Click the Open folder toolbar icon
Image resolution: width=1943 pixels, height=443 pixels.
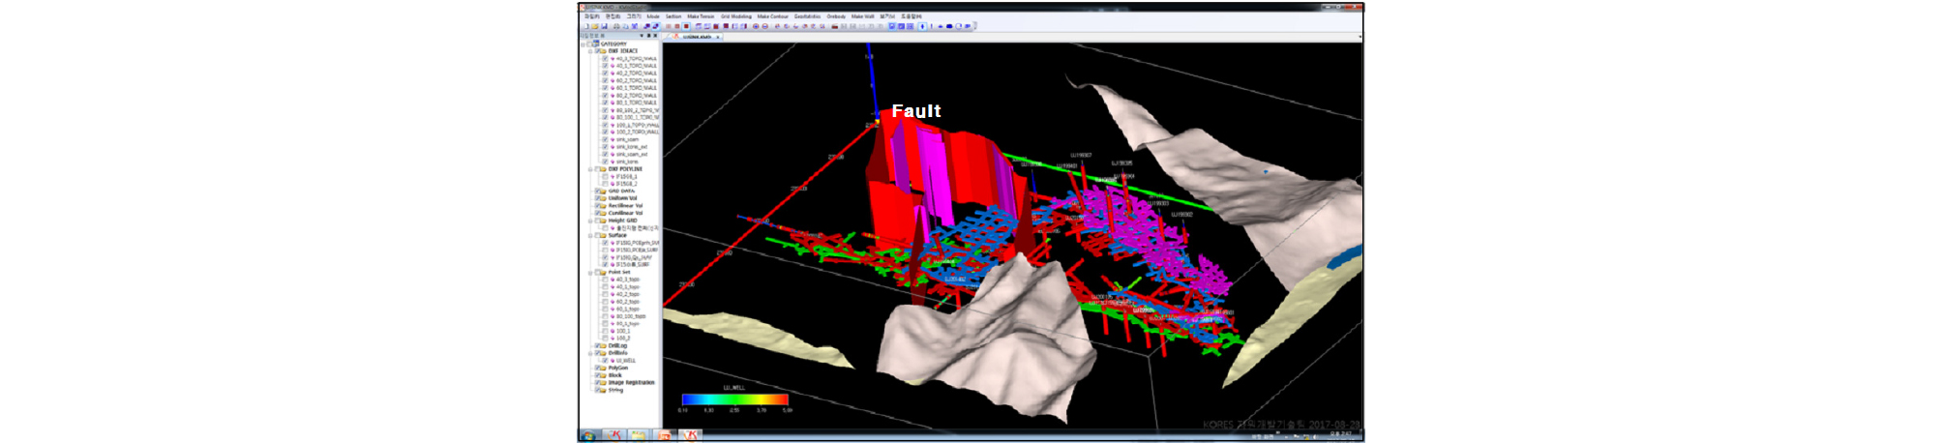pos(594,26)
